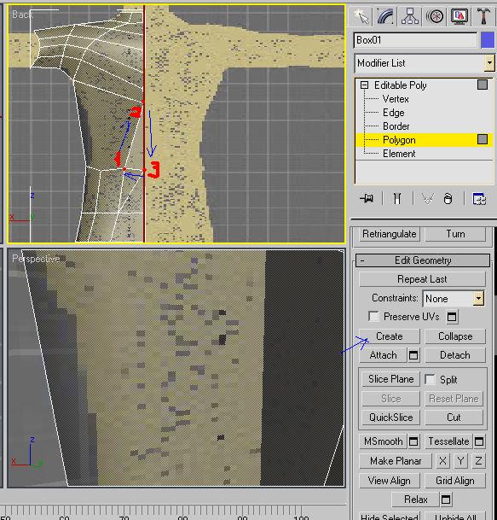This screenshot has height=520, width=497.
Task: Toggle Show End Result icon
Action: pos(397,199)
